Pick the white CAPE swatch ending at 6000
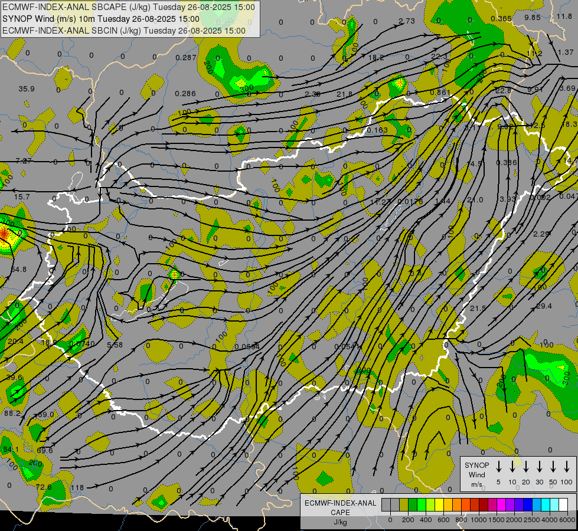This screenshot has height=531, width=578. (563, 505)
